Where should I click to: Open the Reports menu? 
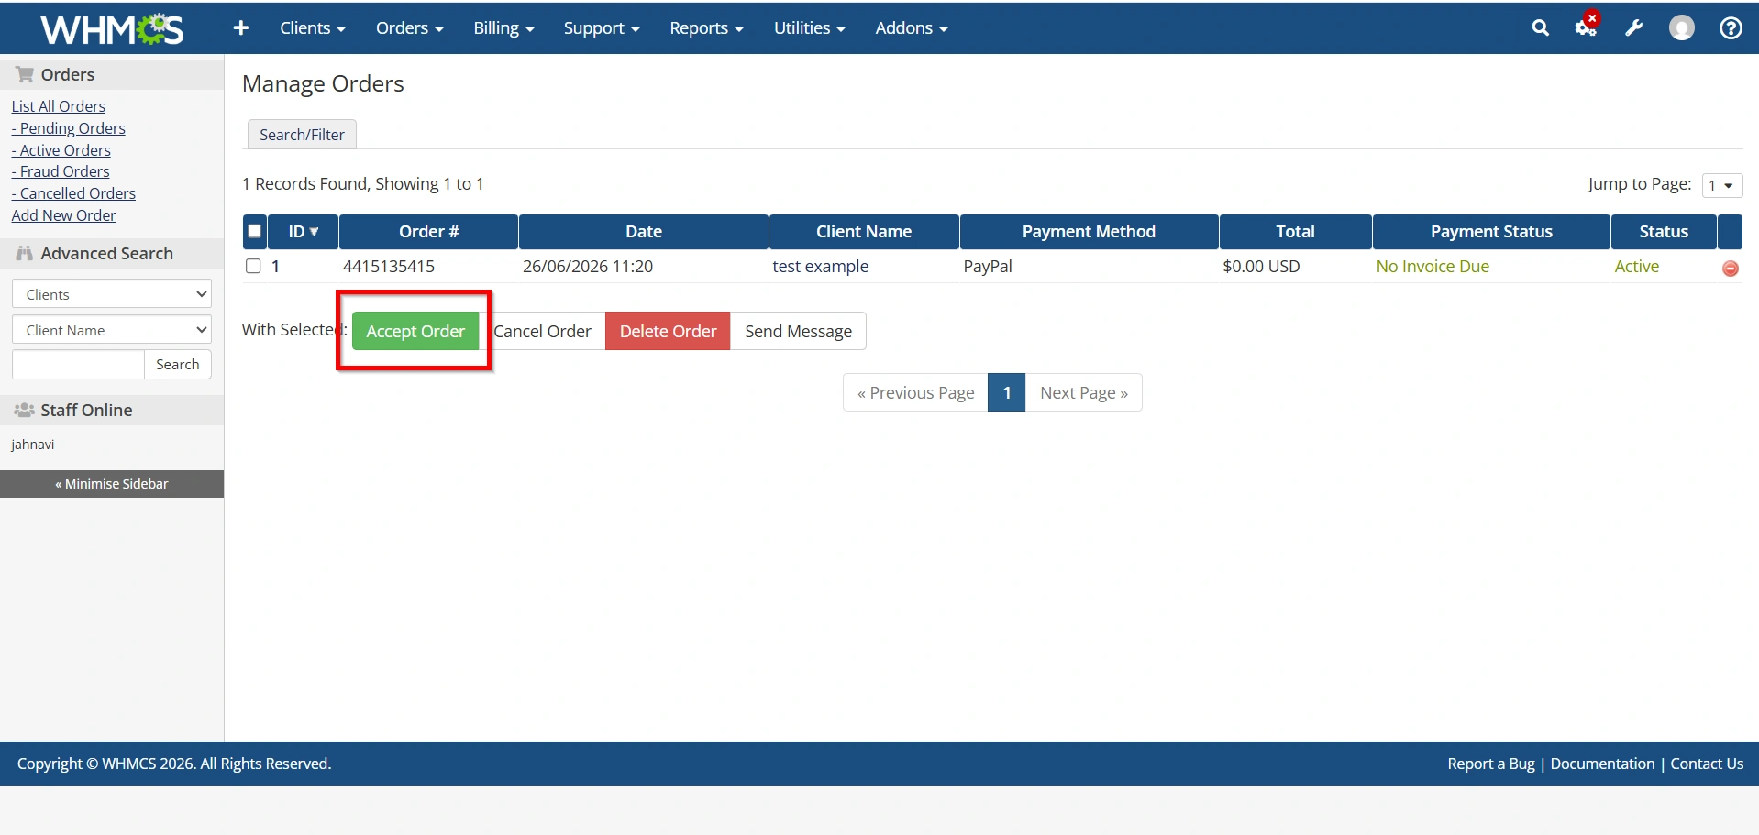[706, 28]
